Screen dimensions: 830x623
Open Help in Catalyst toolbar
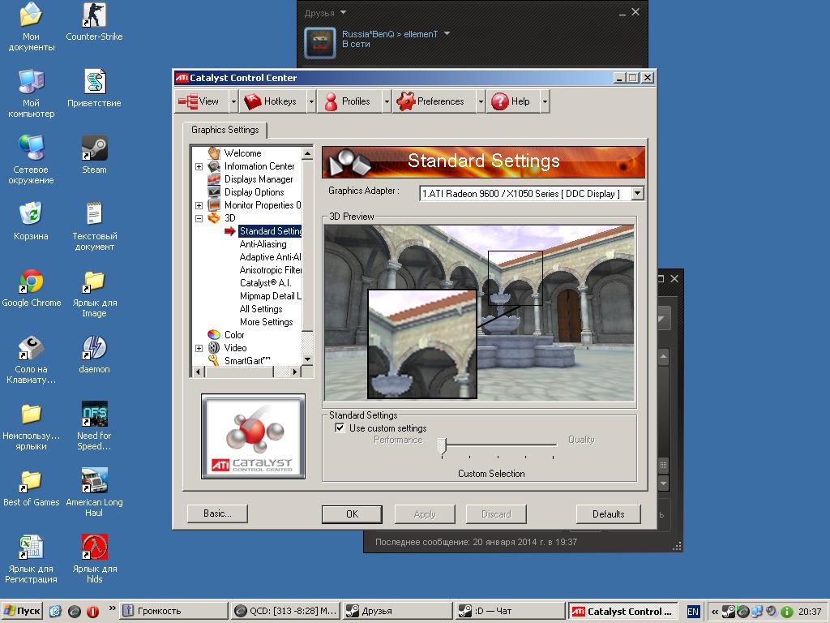point(512,101)
